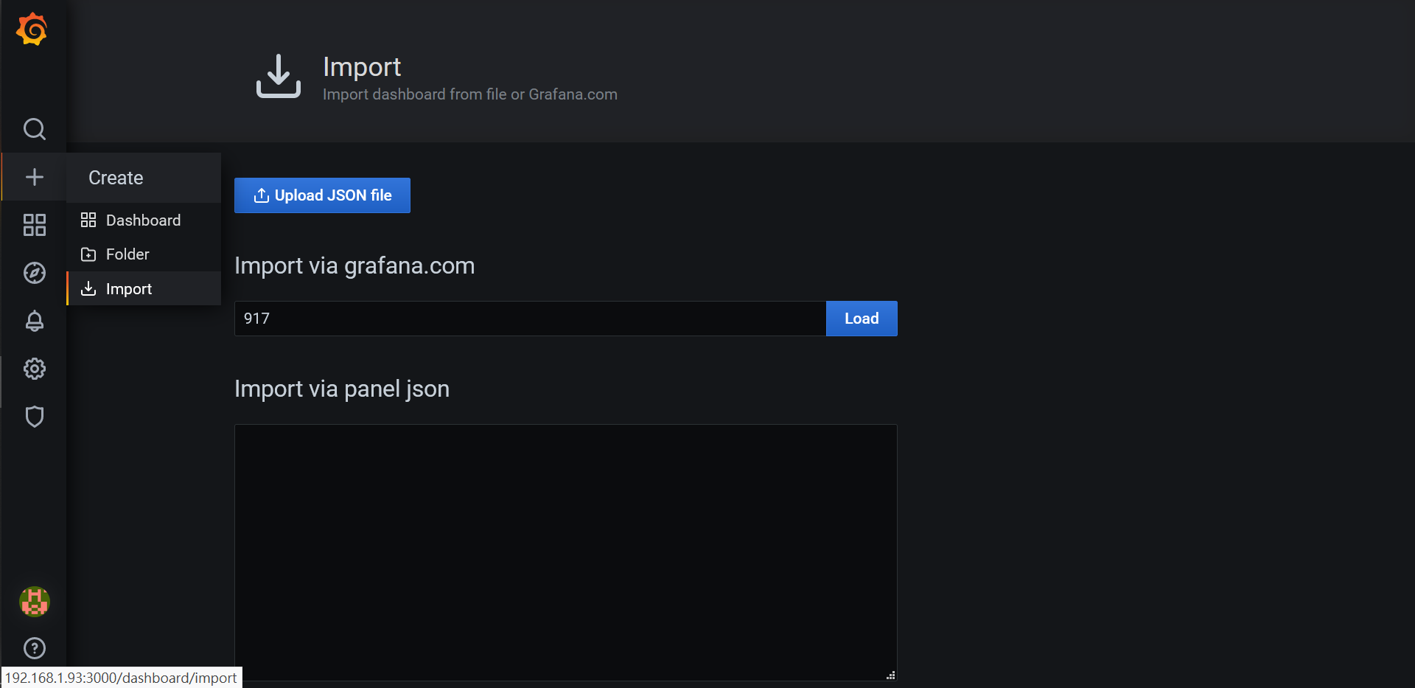The width and height of the screenshot is (1415, 688).
Task: Click the 'Import via panel json' heading
Action: 342,389
